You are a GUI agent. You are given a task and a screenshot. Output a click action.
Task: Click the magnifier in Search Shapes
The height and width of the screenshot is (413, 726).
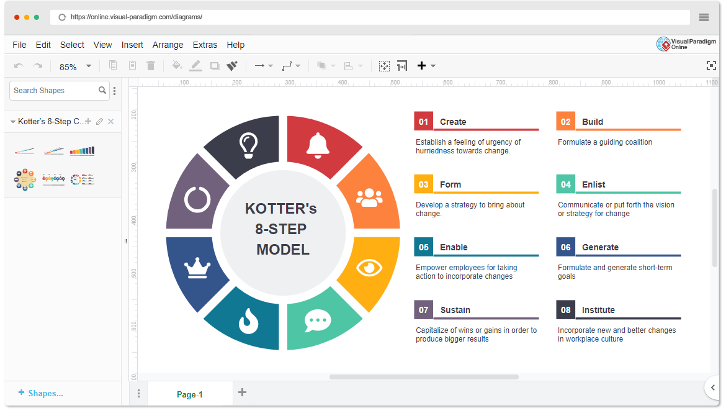pos(103,91)
